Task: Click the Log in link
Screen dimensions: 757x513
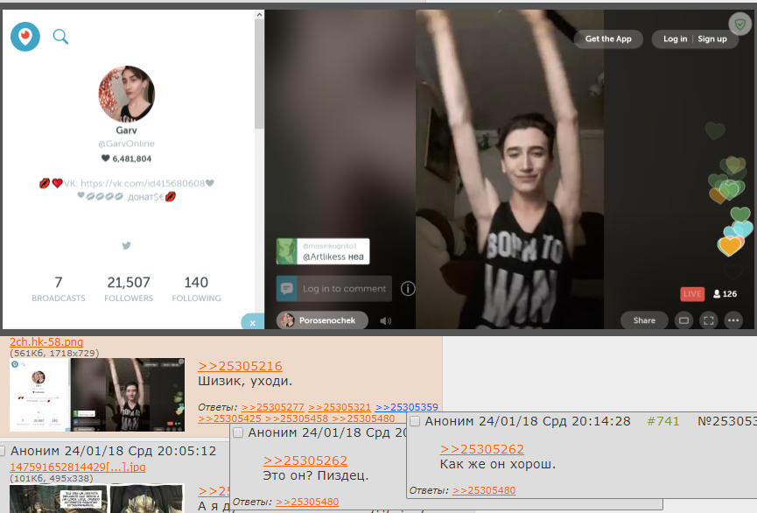Action: click(675, 39)
